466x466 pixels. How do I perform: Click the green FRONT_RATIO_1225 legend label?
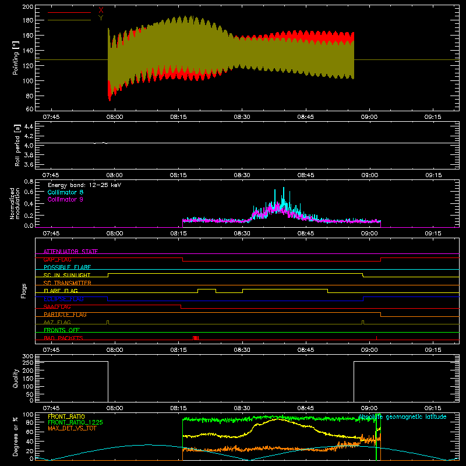tap(75, 422)
